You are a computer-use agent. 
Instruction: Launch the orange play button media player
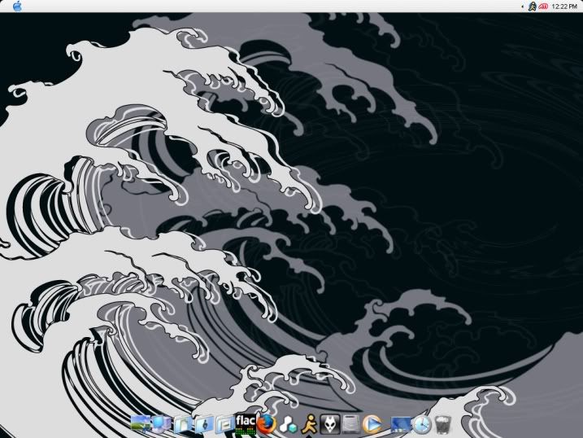click(x=372, y=424)
